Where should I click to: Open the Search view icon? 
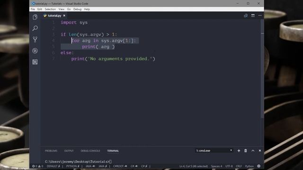pos(35,28)
